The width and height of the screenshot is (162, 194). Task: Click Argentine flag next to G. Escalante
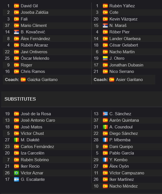click(16, 179)
